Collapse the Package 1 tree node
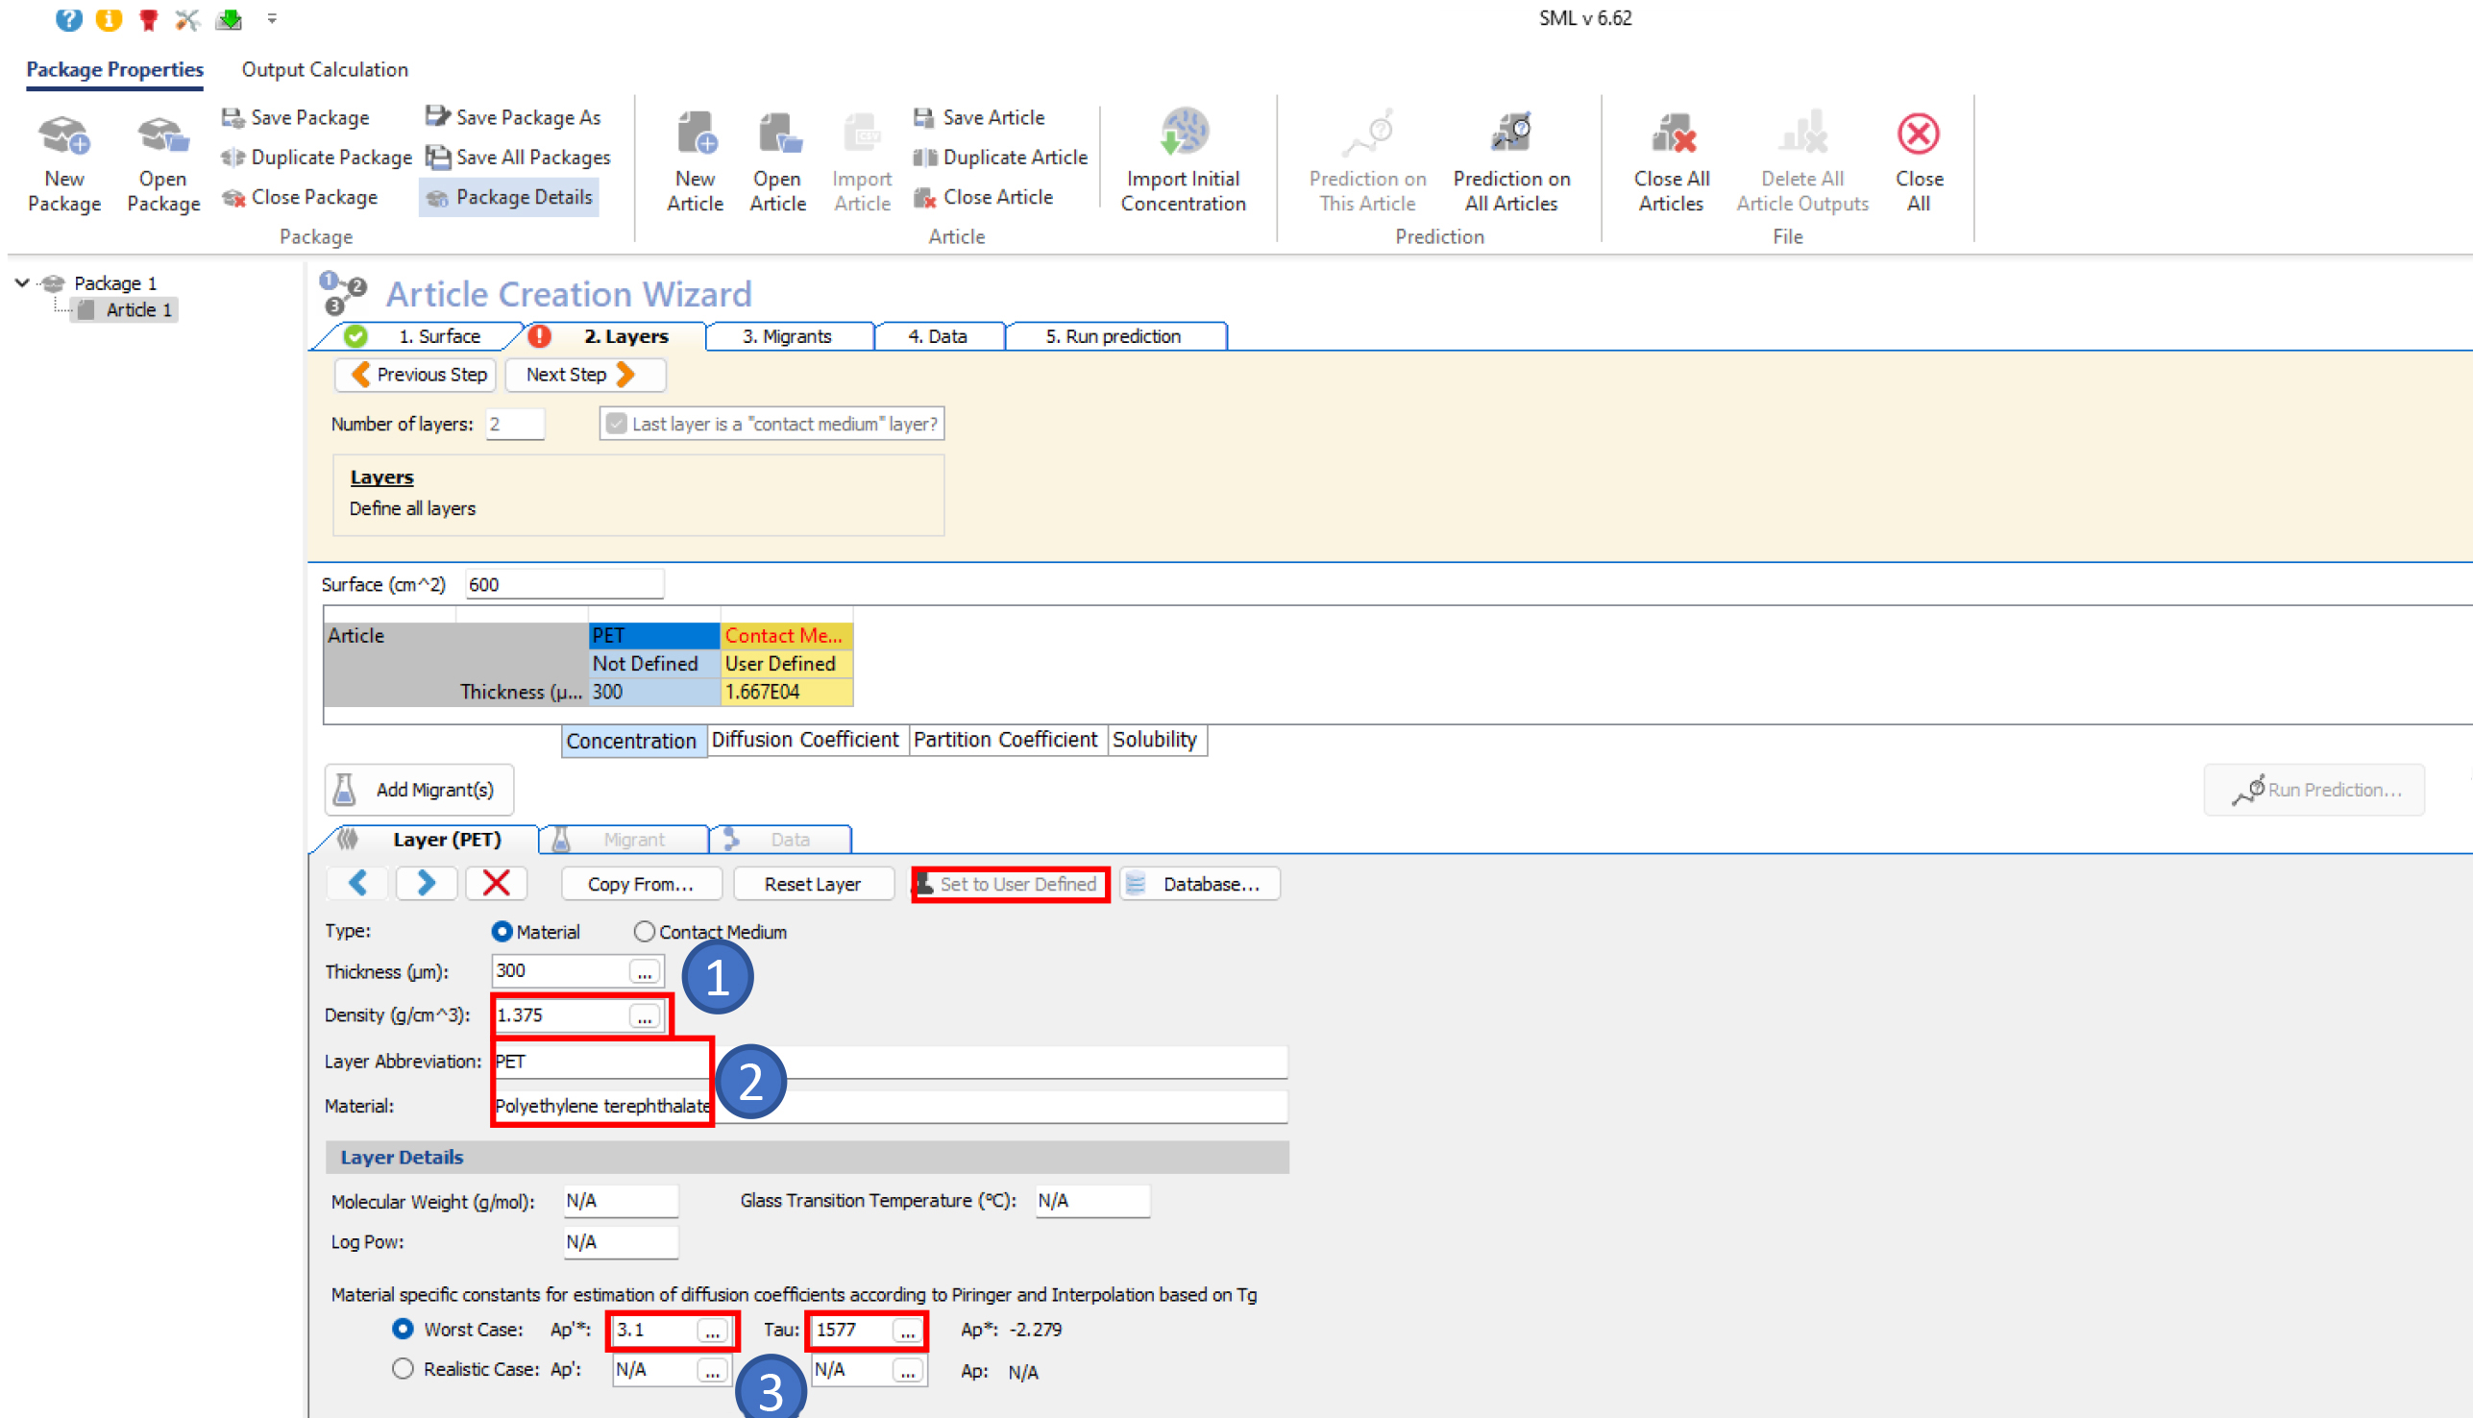2473x1418 pixels. point(21,282)
